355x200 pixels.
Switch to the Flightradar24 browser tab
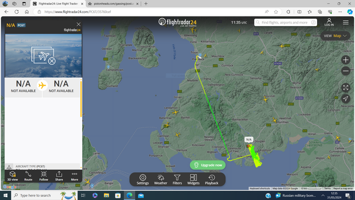coord(58,4)
